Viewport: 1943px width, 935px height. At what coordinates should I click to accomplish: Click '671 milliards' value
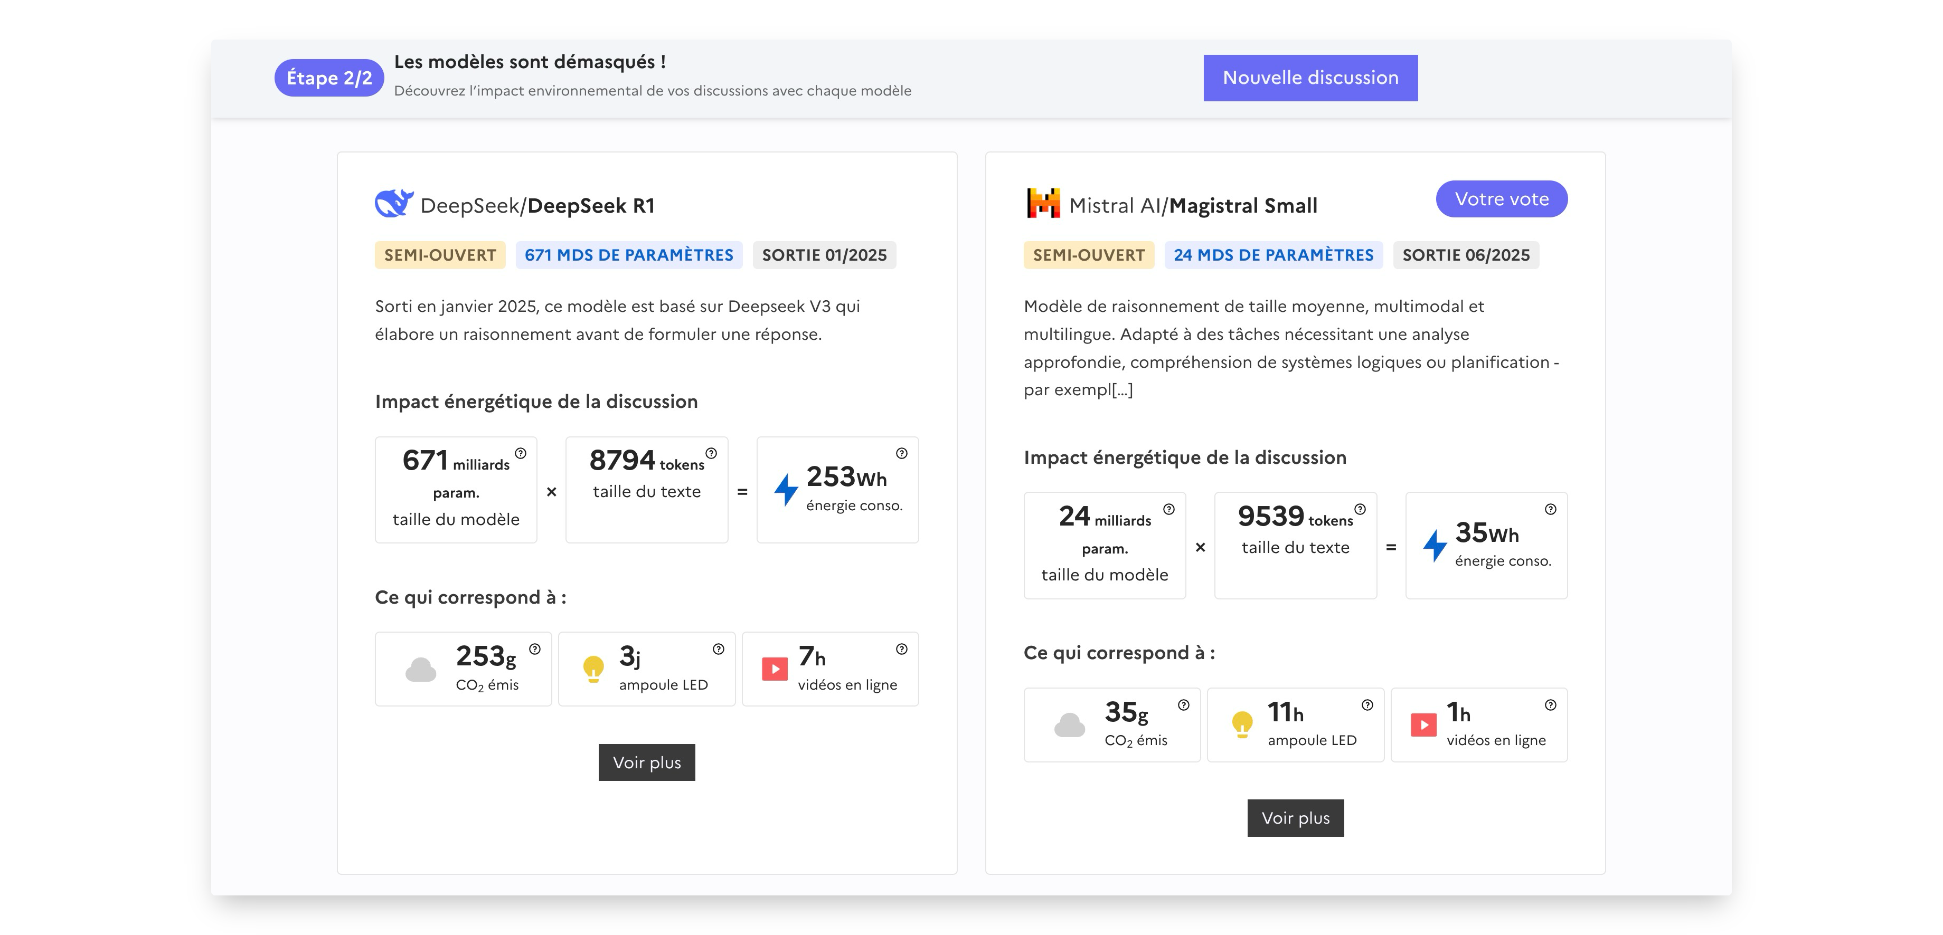(x=456, y=461)
